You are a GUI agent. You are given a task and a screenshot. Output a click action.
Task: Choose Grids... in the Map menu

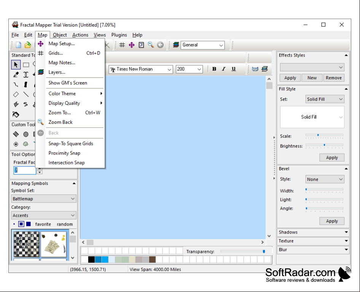pyautogui.click(x=71, y=53)
